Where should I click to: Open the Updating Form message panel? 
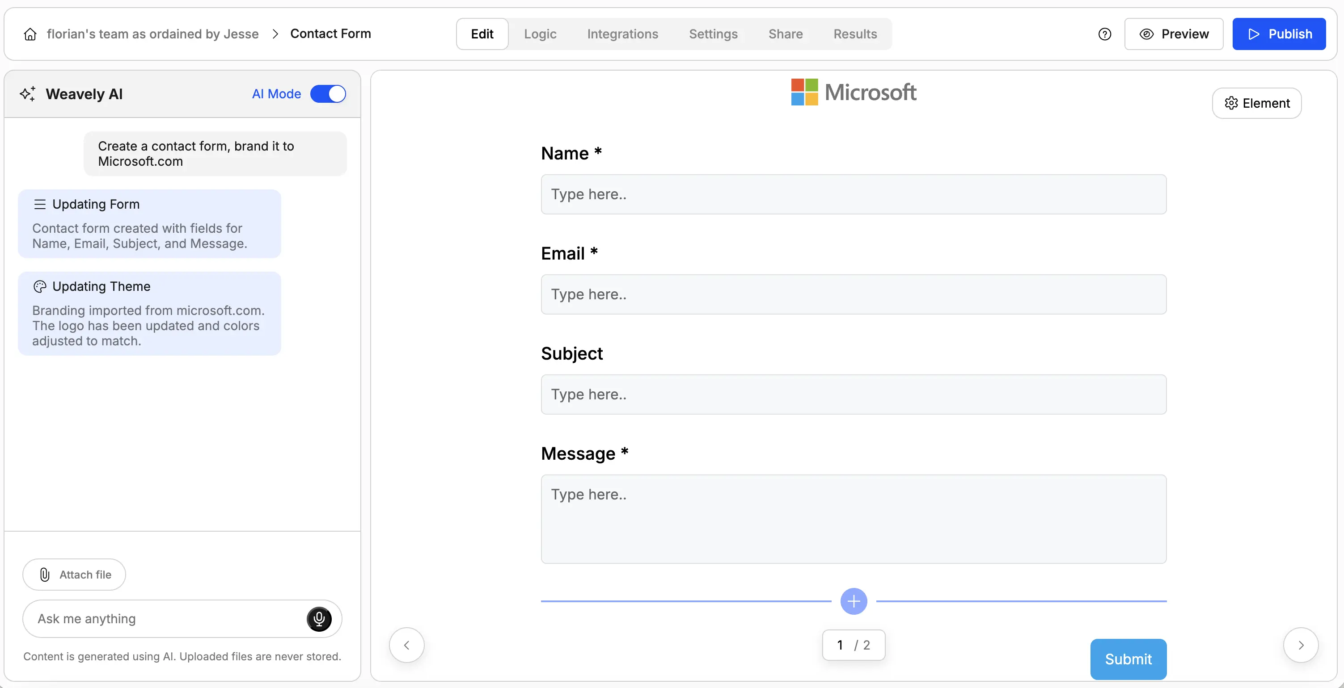point(149,223)
